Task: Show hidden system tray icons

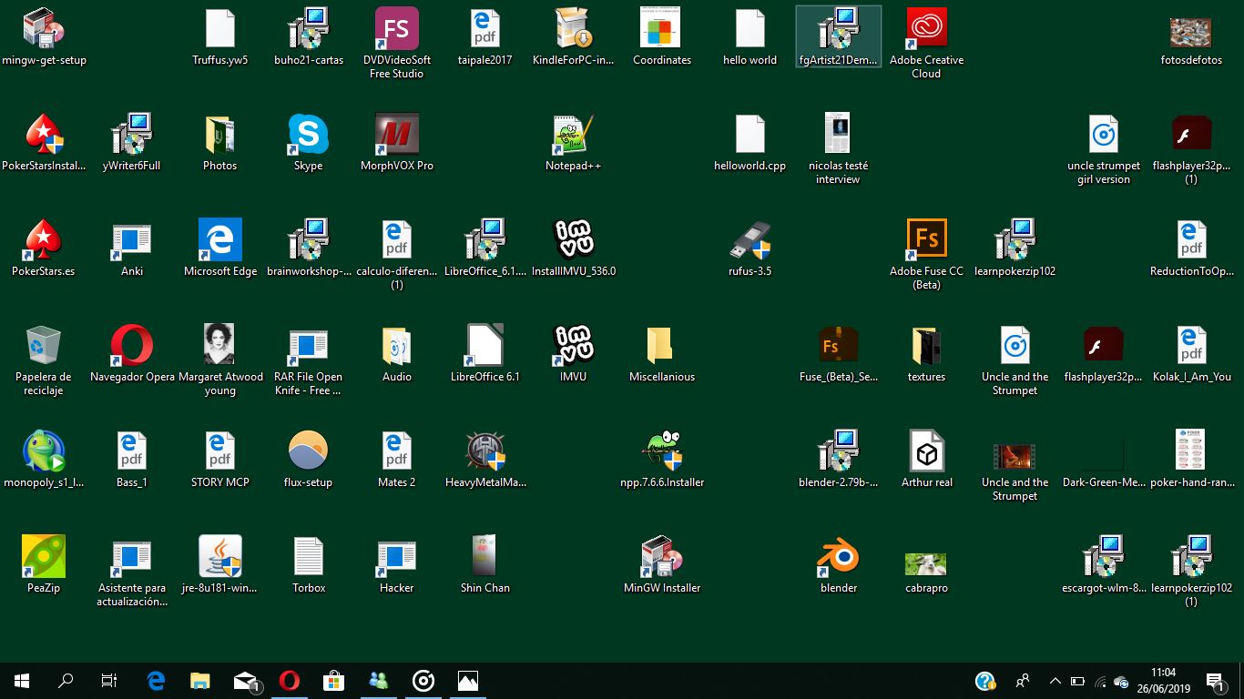Action: pos(1055,681)
